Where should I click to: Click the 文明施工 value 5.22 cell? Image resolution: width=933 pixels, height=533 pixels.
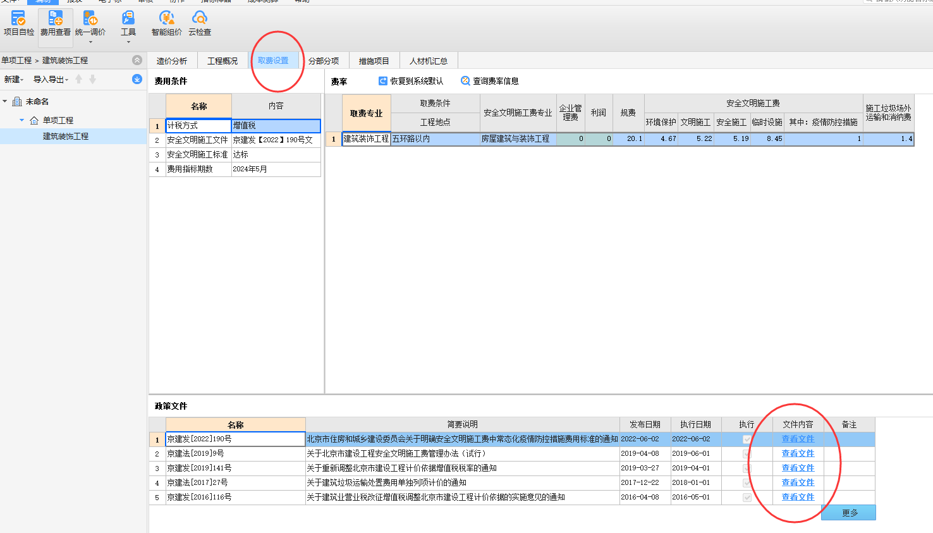click(697, 139)
